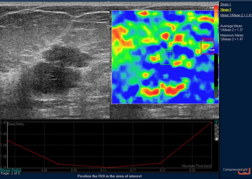Screen dimensions: 252x179
Task: Select the crosshair cursor tool on the graph
Action: 216,122
